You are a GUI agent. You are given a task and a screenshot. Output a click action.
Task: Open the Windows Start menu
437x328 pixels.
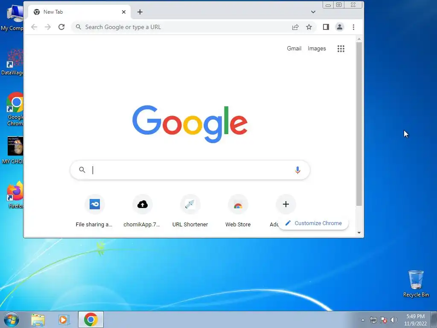point(12,319)
